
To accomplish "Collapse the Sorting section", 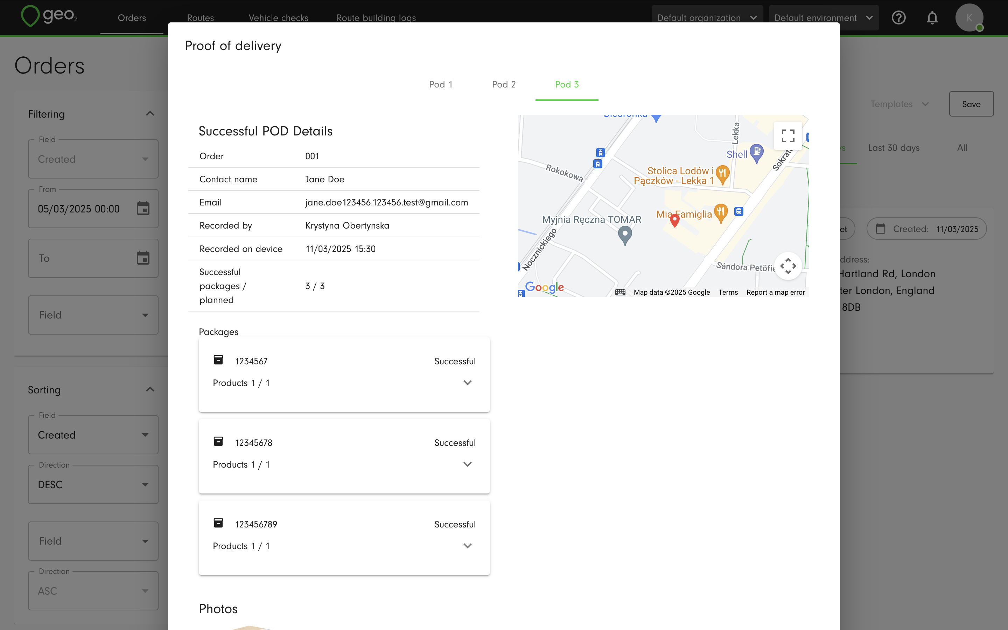I will [150, 390].
